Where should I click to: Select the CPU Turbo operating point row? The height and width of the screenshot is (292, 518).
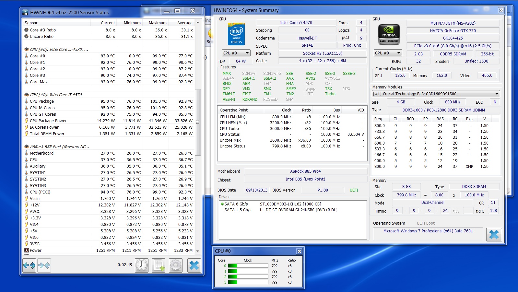tap(292, 129)
